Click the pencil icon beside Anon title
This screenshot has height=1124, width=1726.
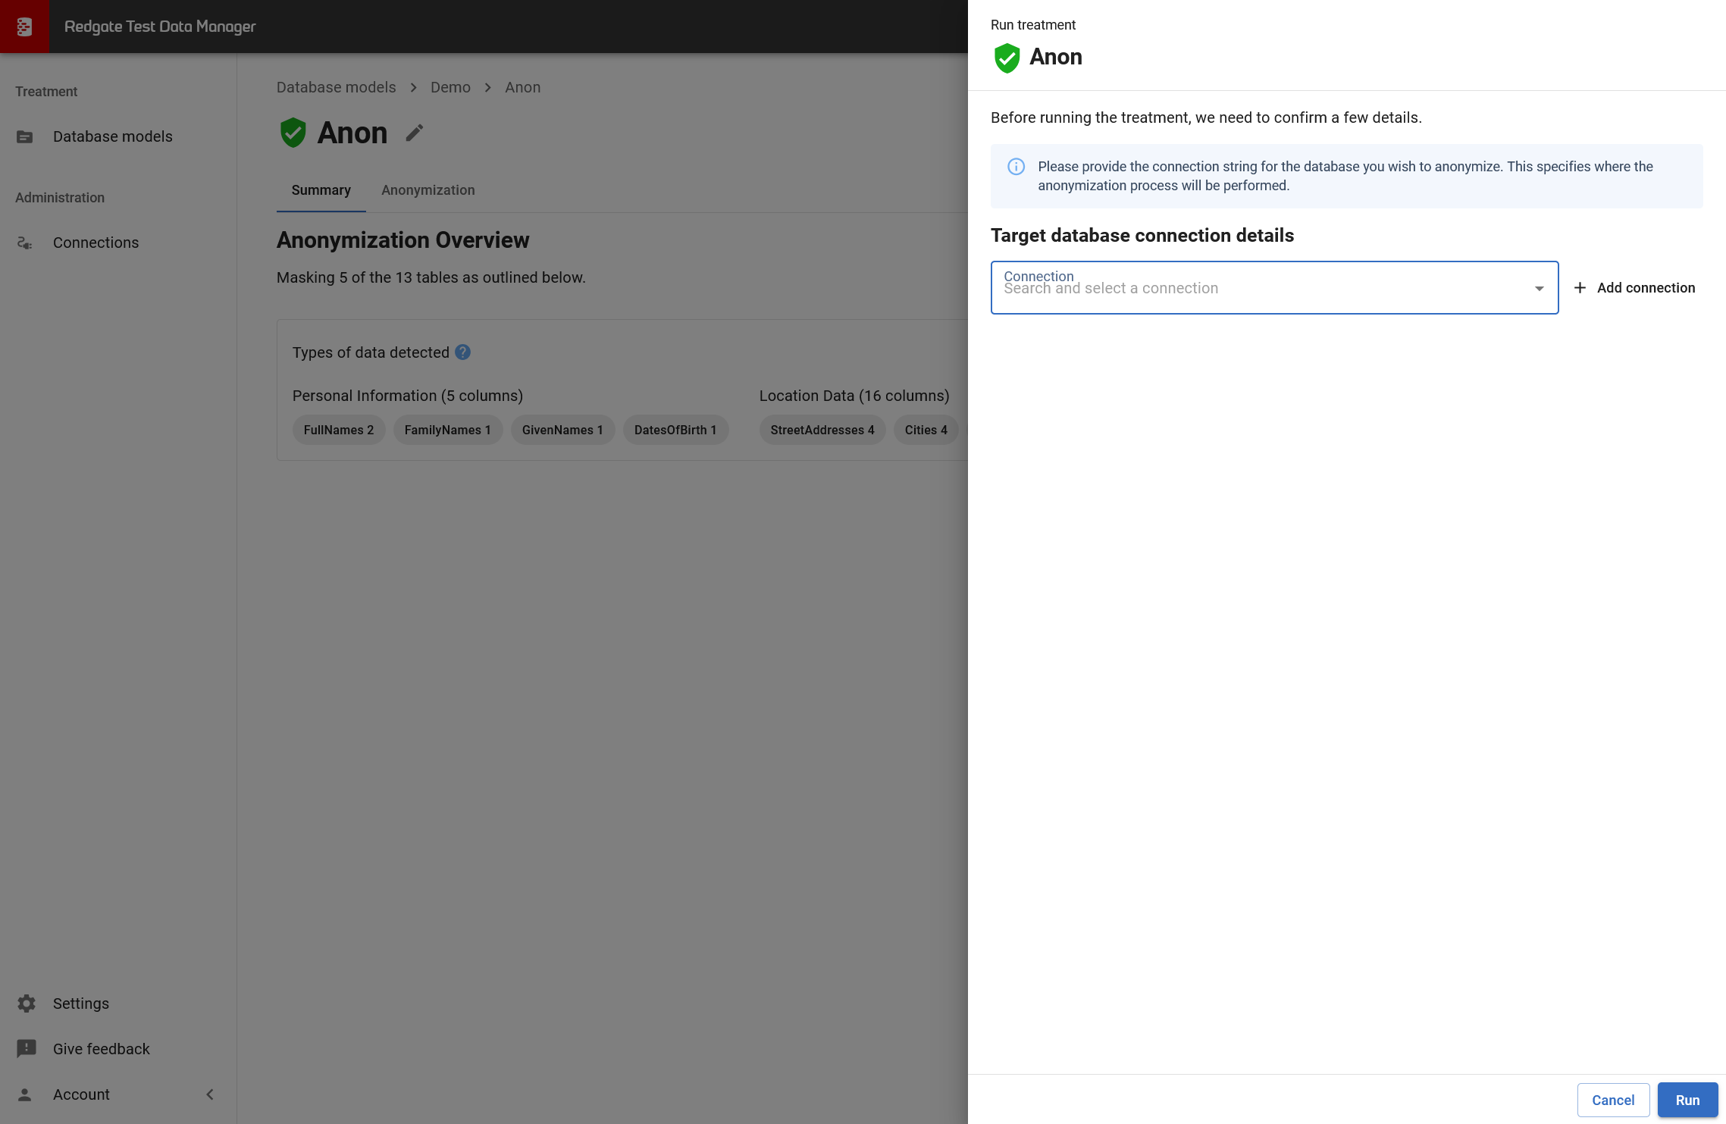point(414,133)
